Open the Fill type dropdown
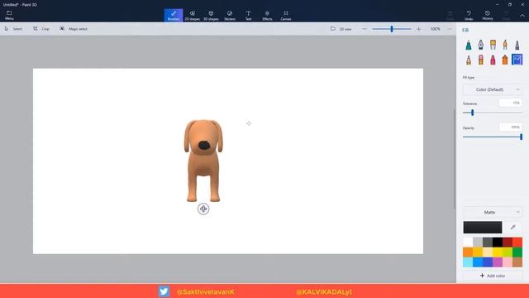 pyautogui.click(x=493, y=89)
